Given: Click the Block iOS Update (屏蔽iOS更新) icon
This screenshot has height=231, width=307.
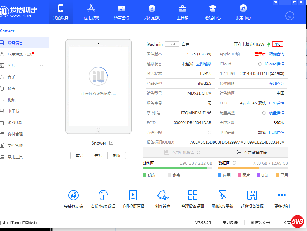Looking at the screenshot, I should coord(222,196).
